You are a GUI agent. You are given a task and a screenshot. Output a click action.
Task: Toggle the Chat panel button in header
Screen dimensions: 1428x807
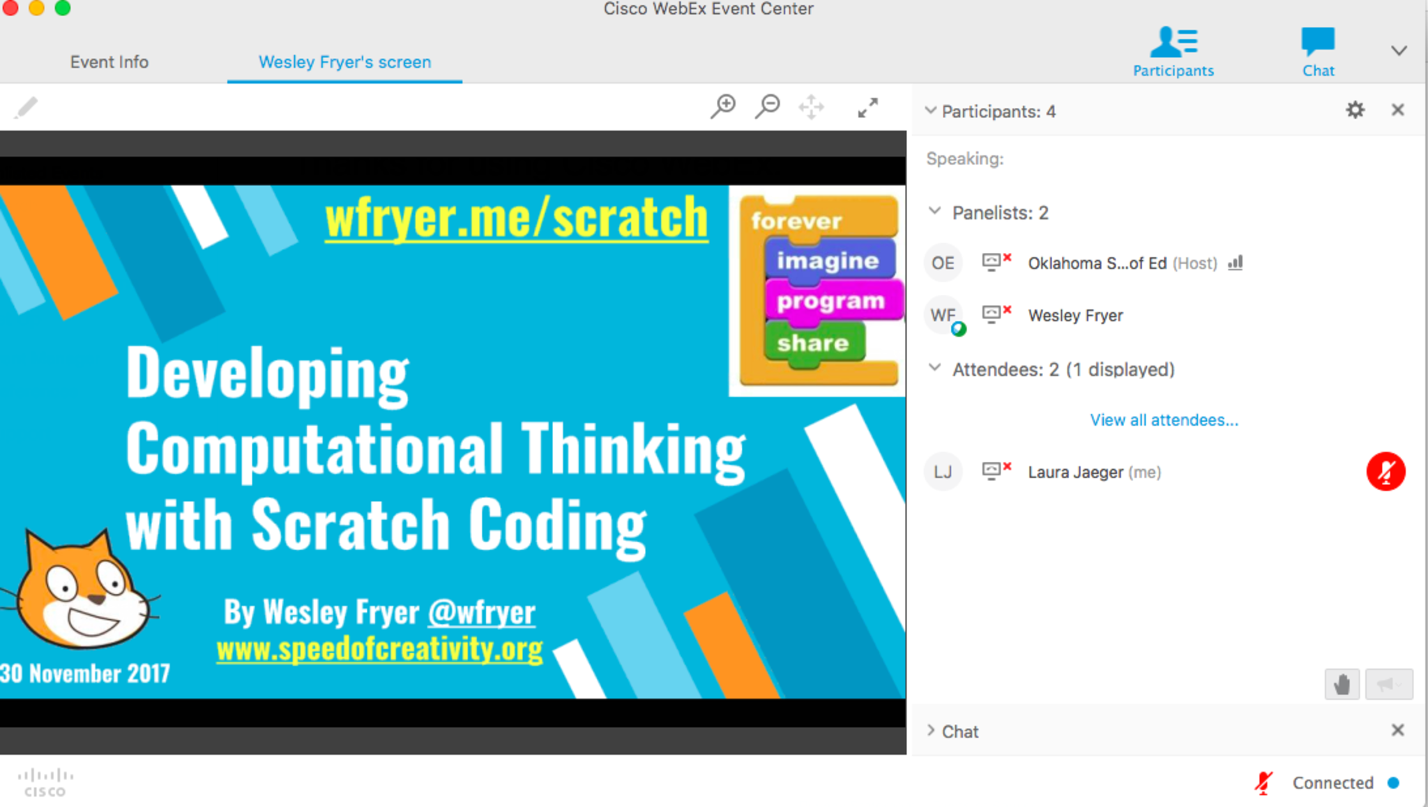[1318, 50]
